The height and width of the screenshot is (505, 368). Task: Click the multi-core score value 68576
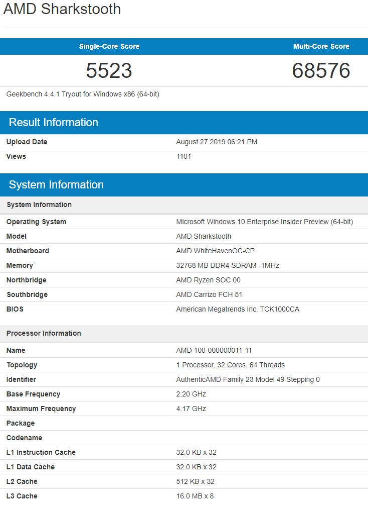point(321,71)
